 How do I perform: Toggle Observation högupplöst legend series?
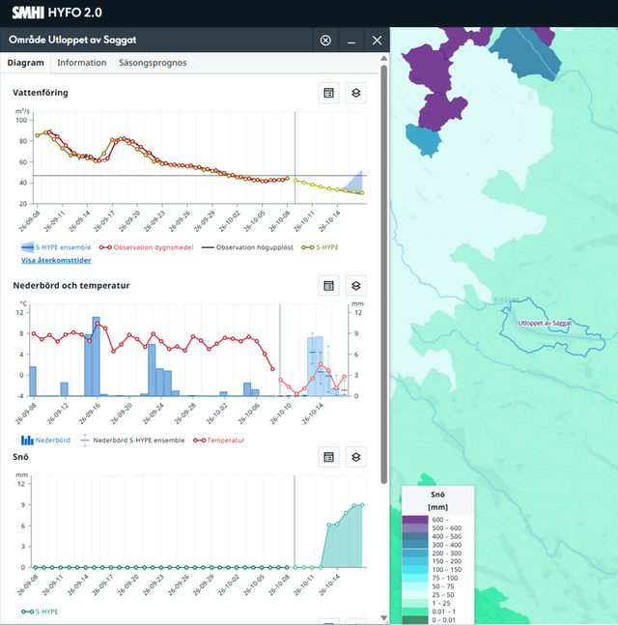point(247,247)
